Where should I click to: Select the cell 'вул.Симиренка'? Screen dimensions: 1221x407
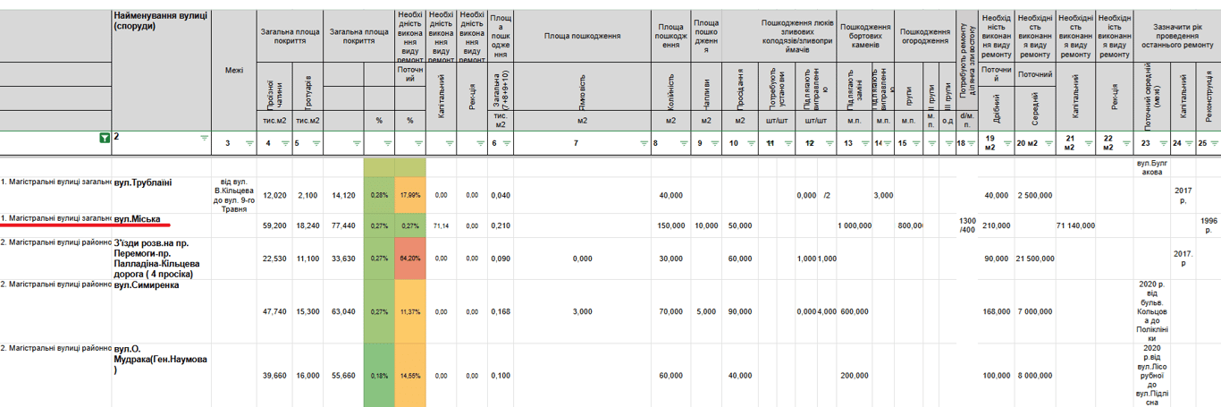(147, 285)
